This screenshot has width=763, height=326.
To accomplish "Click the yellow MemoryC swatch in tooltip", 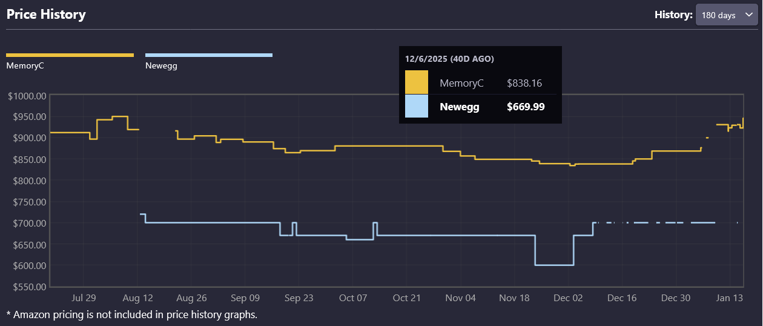I will pyautogui.click(x=417, y=82).
